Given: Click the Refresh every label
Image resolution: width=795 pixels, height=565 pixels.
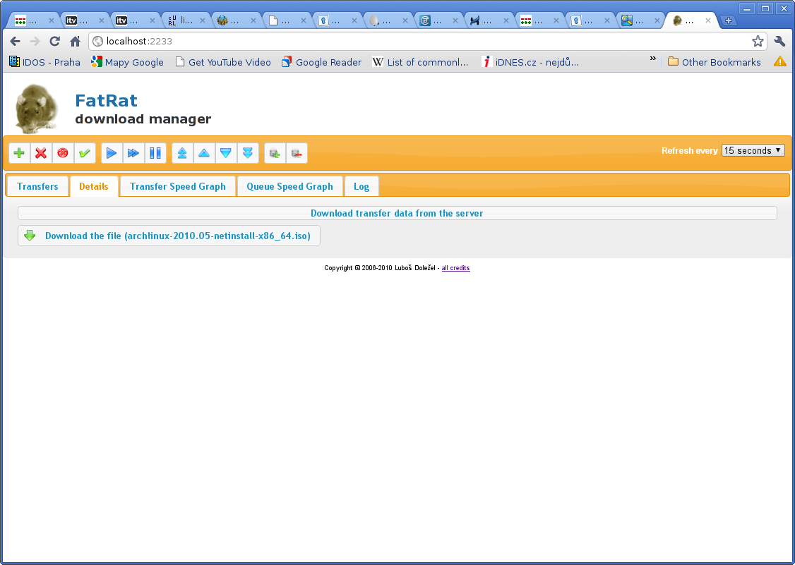Looking at the screenshot, I should tap(689, 150).
